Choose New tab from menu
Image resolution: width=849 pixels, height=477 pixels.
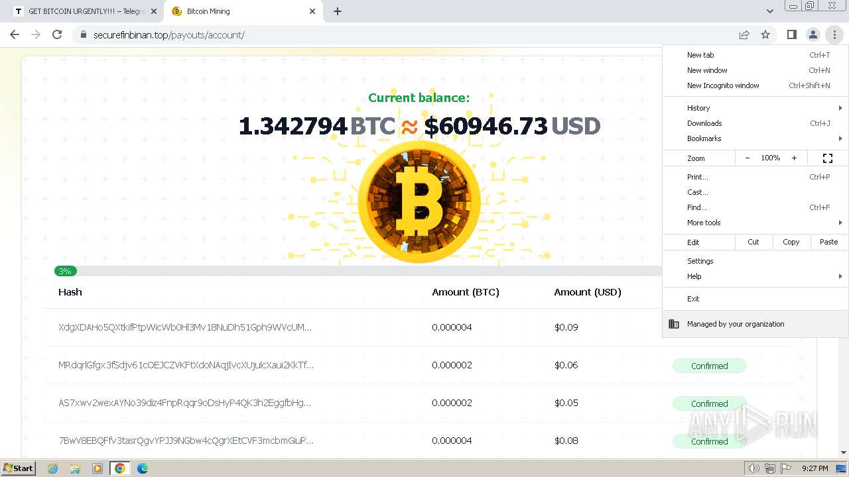[755, 55]
